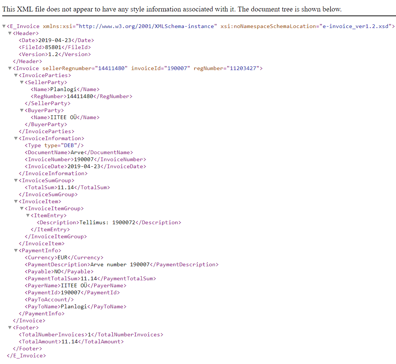Click the Type attribute value DEB
The width and height of the screenshot is (396, 364).
(69, 145)
